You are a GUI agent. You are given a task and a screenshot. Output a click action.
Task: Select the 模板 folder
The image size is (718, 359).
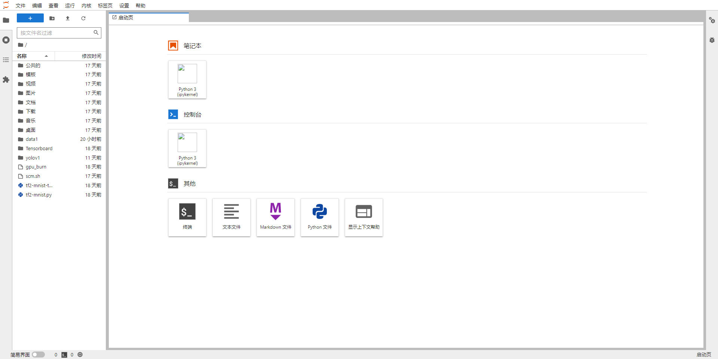pyautogui.click(x=59, y=75)
